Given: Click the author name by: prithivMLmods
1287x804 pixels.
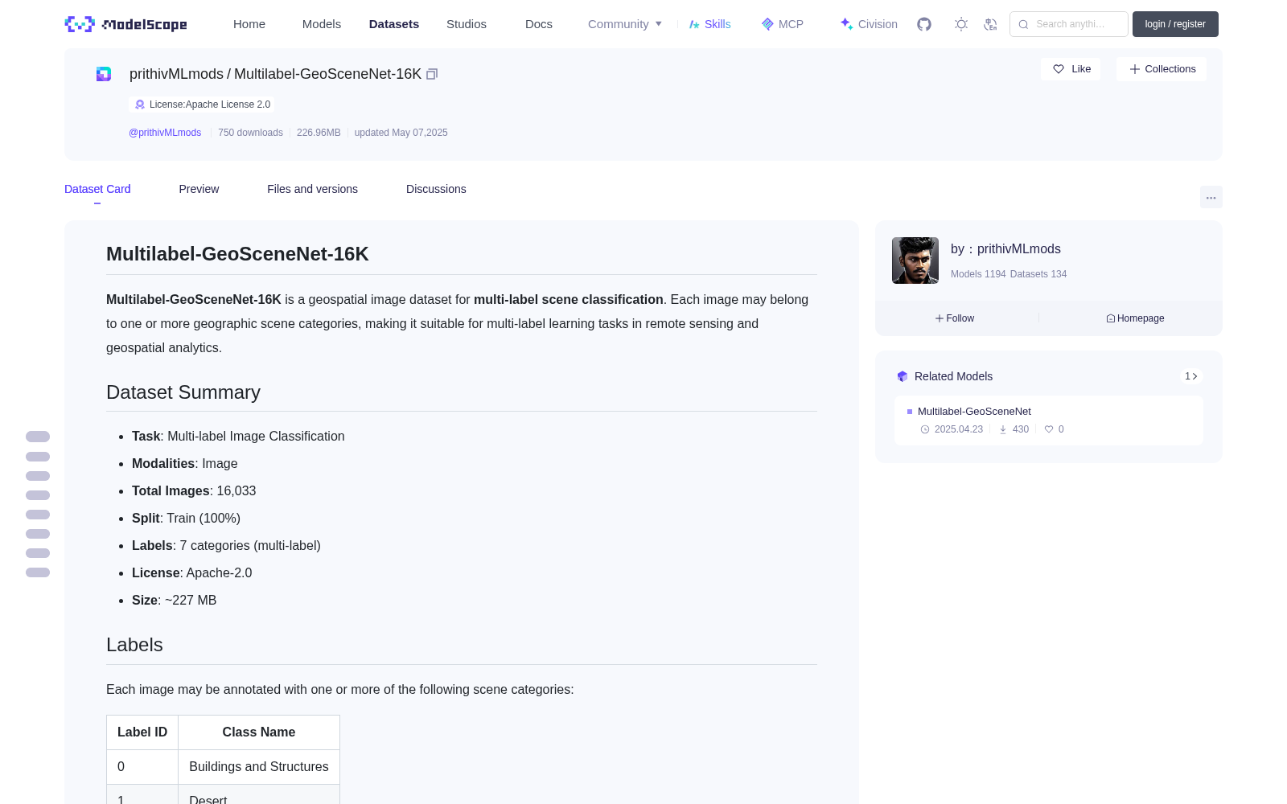Looking at the screenshot, I should click(x=1005, y=249).
